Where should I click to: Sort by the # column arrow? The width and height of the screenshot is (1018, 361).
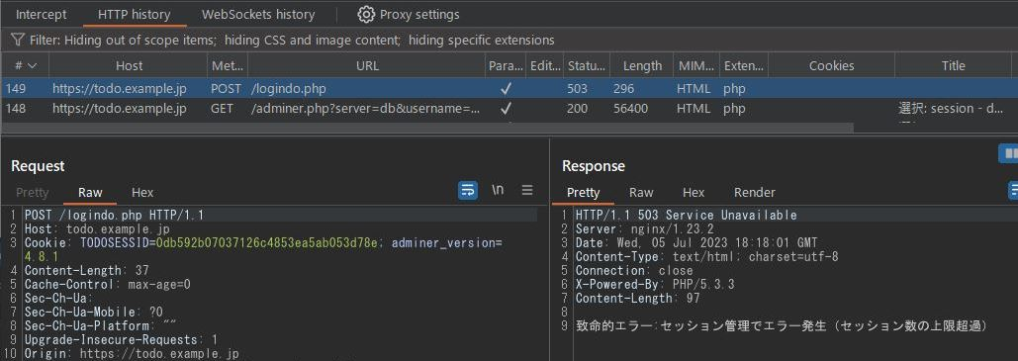[x=32, y=65]
